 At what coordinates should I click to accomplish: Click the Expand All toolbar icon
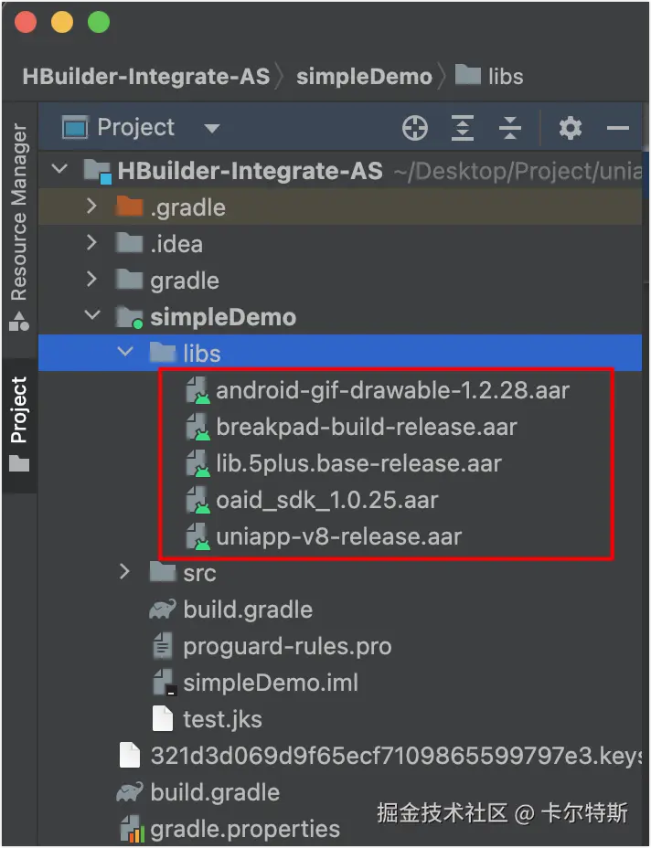pyautogui.click(x=464, y=129)
